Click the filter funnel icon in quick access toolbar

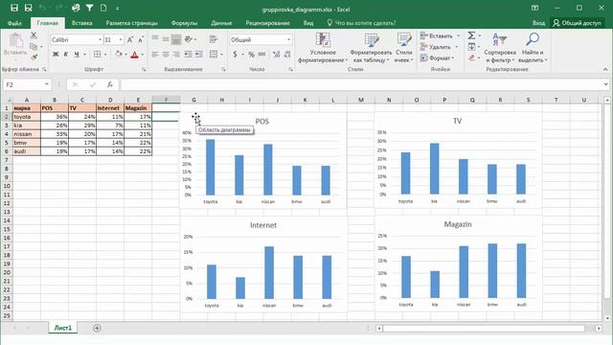point(89,8)
